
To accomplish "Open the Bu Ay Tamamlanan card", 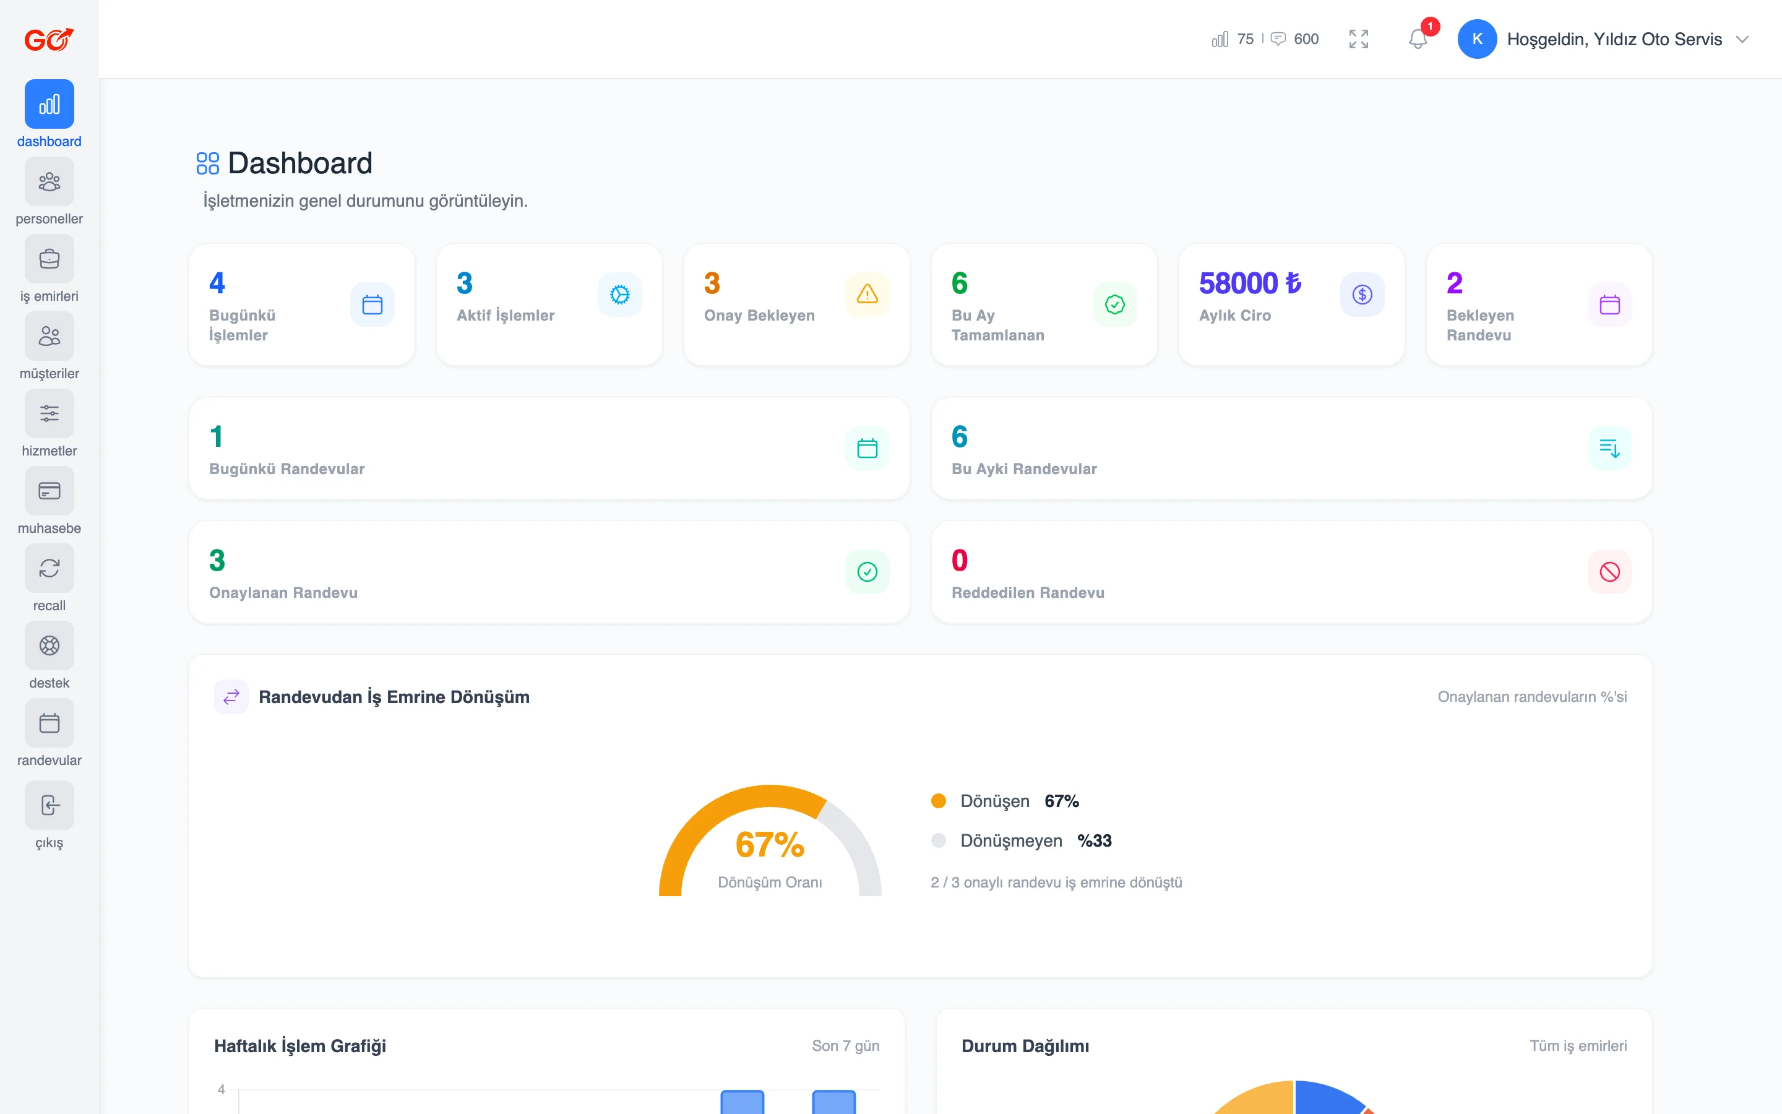I will (1044, 304).
